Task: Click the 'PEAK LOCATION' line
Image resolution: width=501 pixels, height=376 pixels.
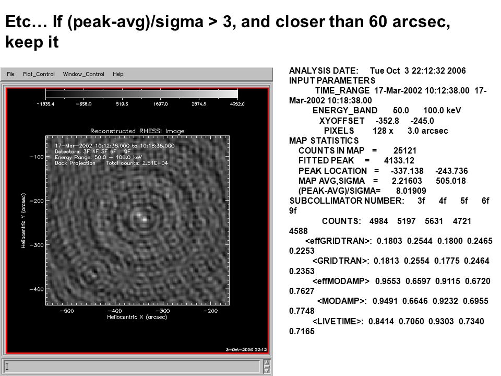Action: pos(383,171)
